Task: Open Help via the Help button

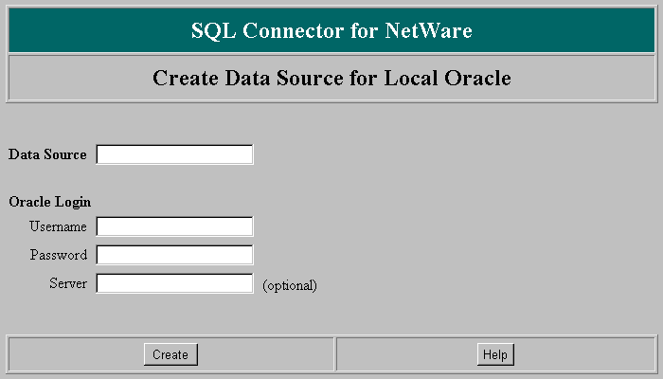Action: [495, 354]
